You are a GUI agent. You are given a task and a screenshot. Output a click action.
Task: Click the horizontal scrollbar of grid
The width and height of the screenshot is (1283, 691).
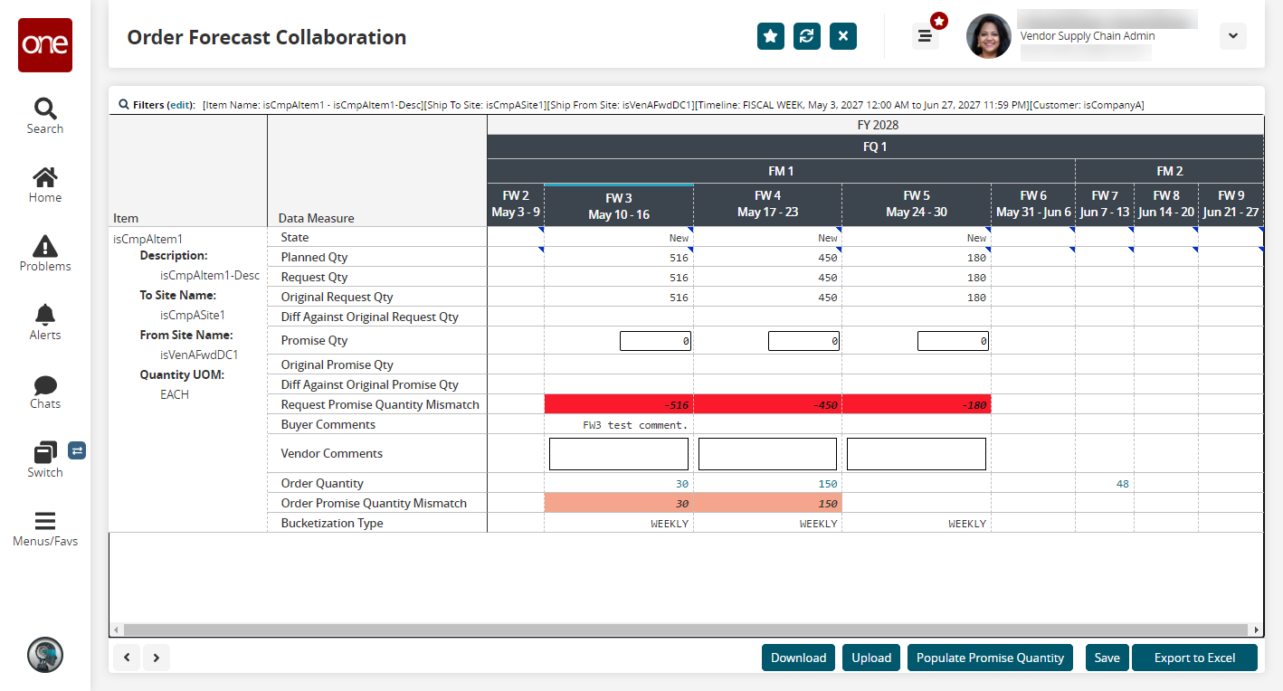[x=686, y=629]
